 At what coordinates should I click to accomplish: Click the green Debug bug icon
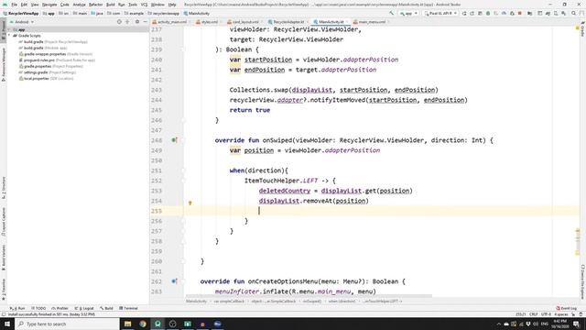pos(488,13)
